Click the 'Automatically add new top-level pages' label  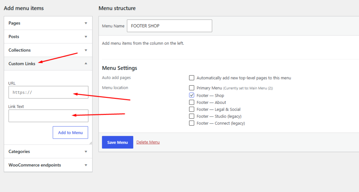click(244, 78)
